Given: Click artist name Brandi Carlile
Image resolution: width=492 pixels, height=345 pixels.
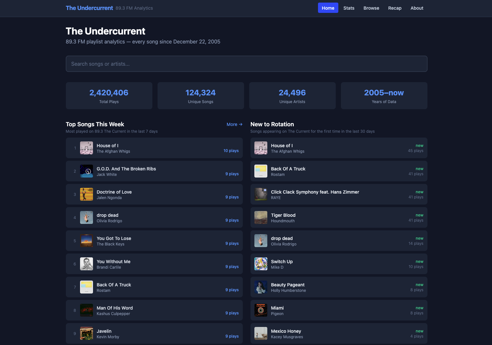Looking at the screenshot, I should tap(109, 267).
